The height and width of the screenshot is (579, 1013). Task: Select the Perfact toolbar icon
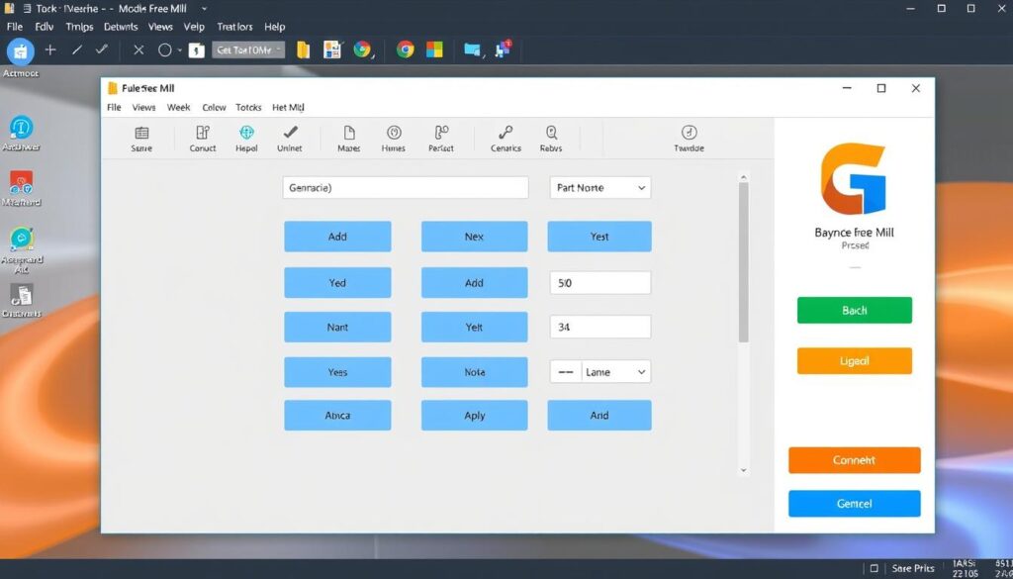pyautogui.click(x=441, y=139)
